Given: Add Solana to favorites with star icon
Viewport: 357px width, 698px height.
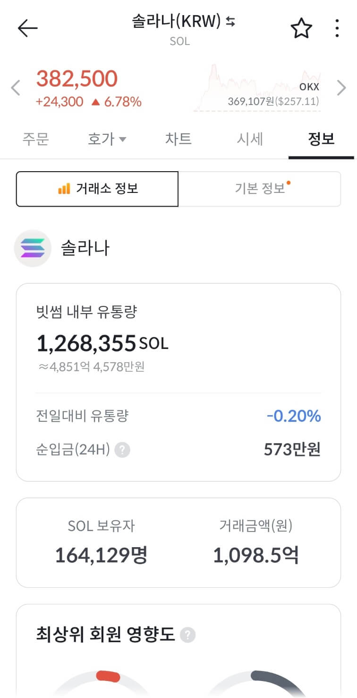Looking at the screenshot, I should pyautogui.click(x=301, y=28).
